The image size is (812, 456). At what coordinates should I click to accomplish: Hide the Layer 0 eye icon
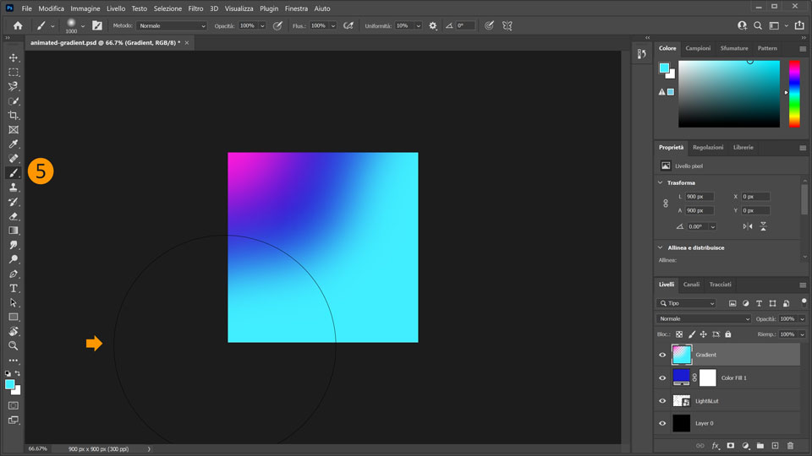pos(662,423)
